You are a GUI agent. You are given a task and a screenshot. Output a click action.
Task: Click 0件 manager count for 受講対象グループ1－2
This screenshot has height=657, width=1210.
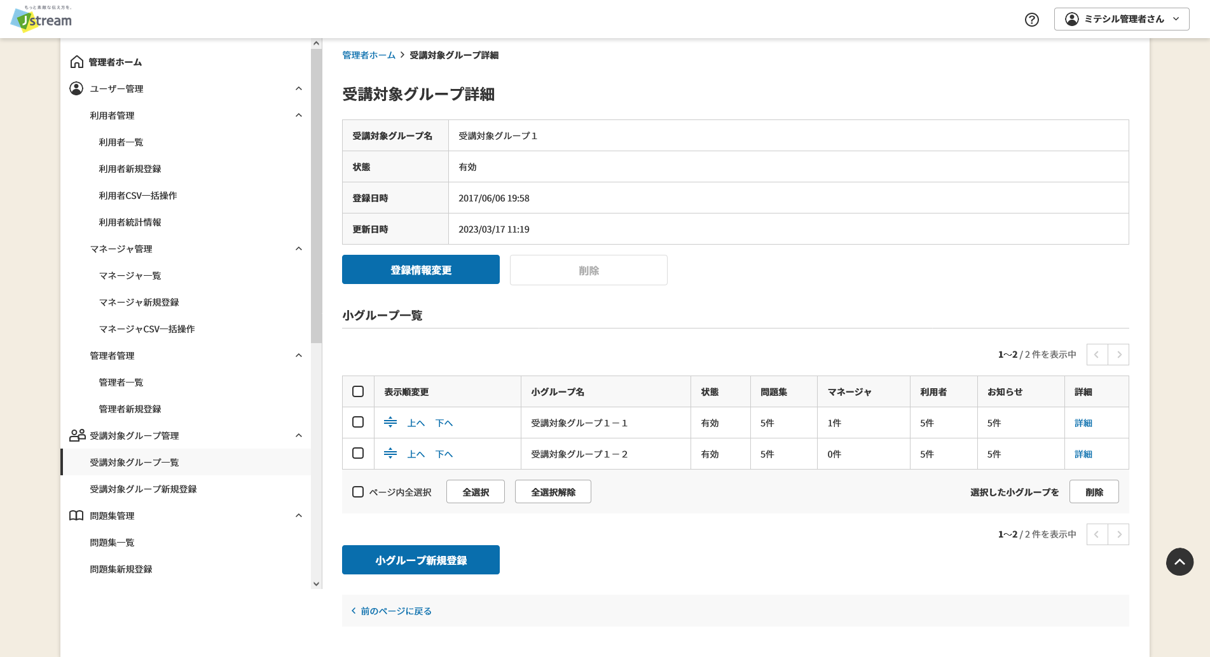[x=834, y=454]
